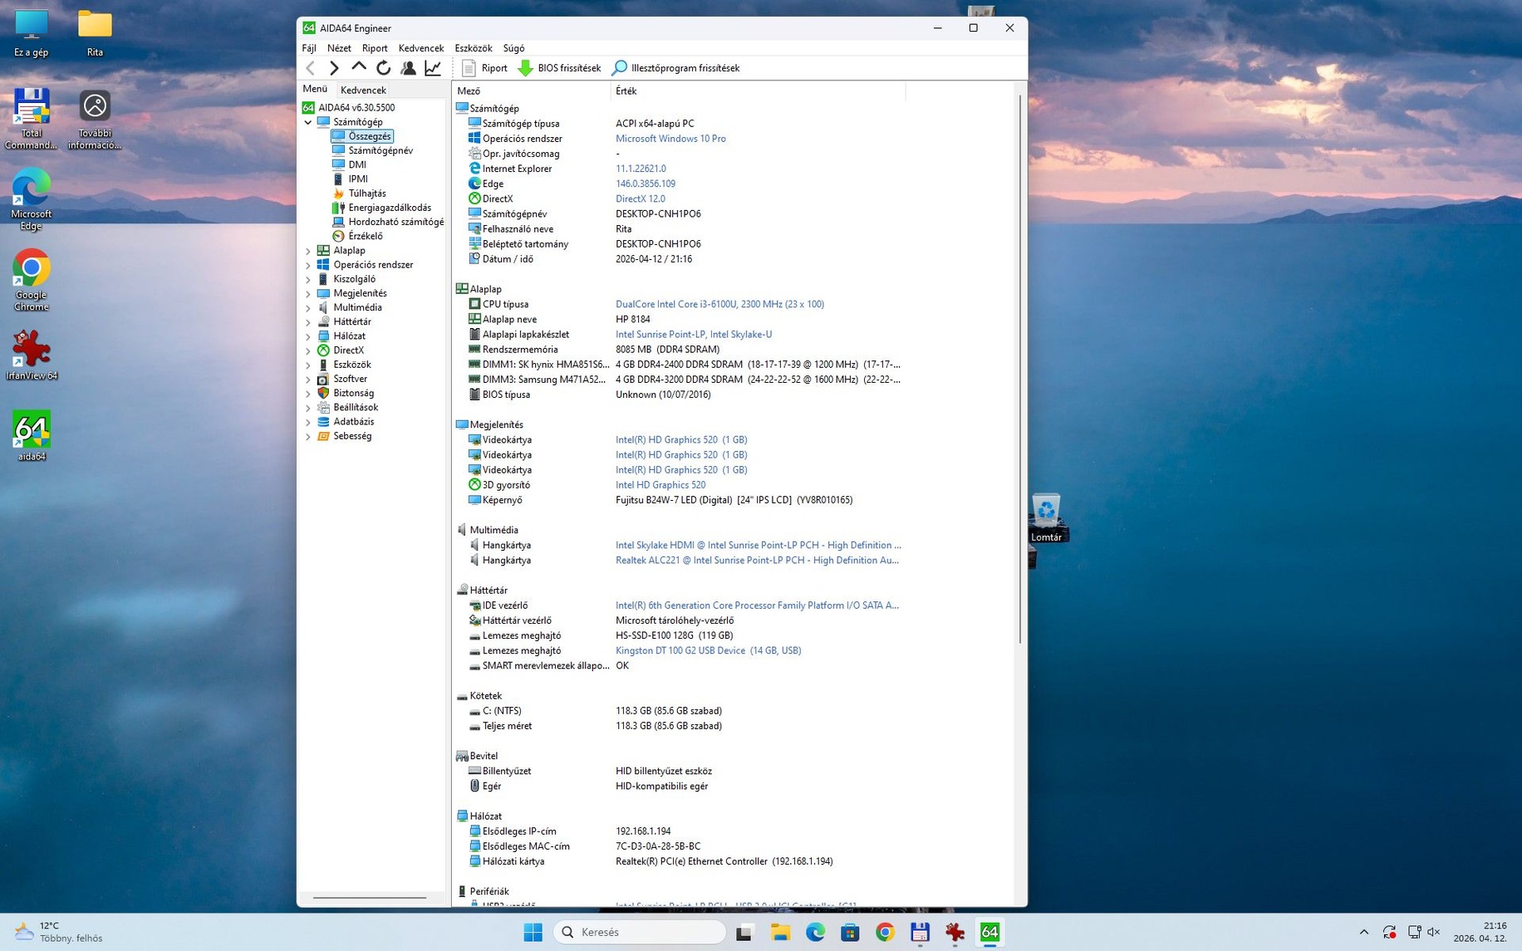Click the taskbar volume muted icon
The width and height of the screenshot is (1522, 951).
pos(1433,932)
